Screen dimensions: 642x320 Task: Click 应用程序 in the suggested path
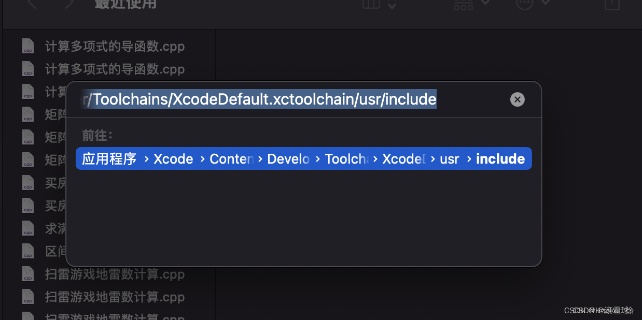[109, 159]
